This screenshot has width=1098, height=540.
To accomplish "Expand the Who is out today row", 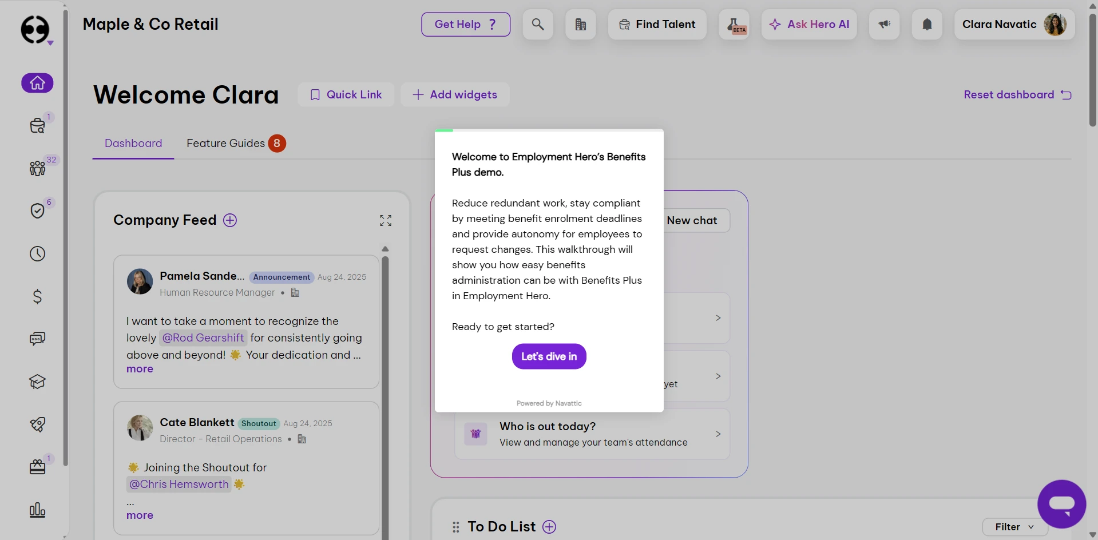I will [x=718, y=434].
